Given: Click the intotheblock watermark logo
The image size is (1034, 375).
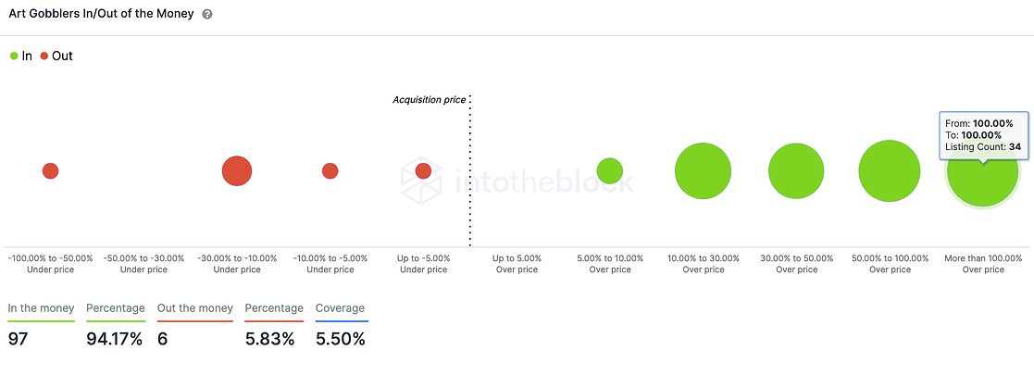Looking at the screenshot, I should (517, 181).
